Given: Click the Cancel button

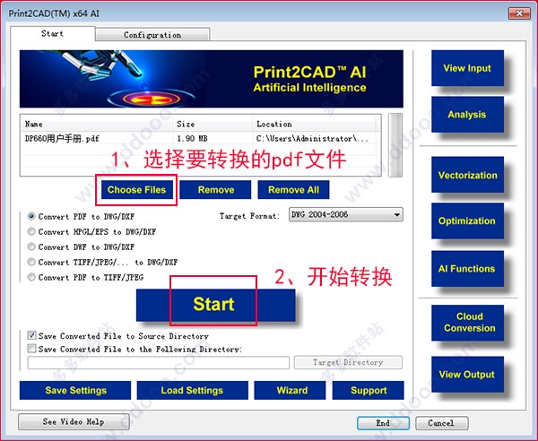Looking at the screenshot, I should (x=441, y=423).
